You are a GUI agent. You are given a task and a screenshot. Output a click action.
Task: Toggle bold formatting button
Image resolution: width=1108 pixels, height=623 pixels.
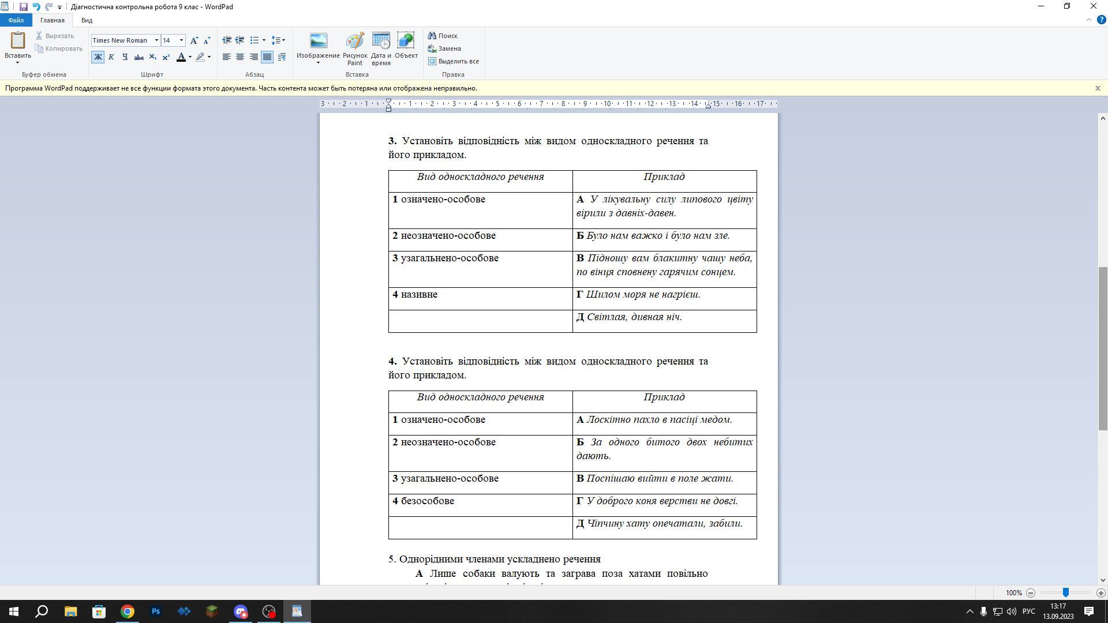tap(98, 57)
